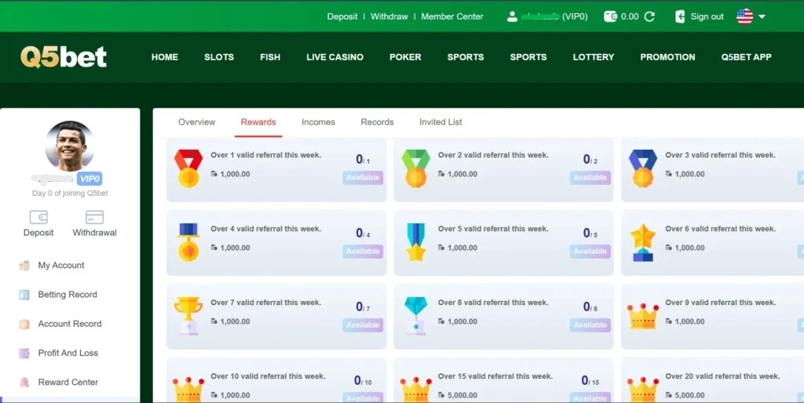This screenshot has height=403, width=804.
Task: Go to the PROMOTION menu item
Action: coord(667,57)
